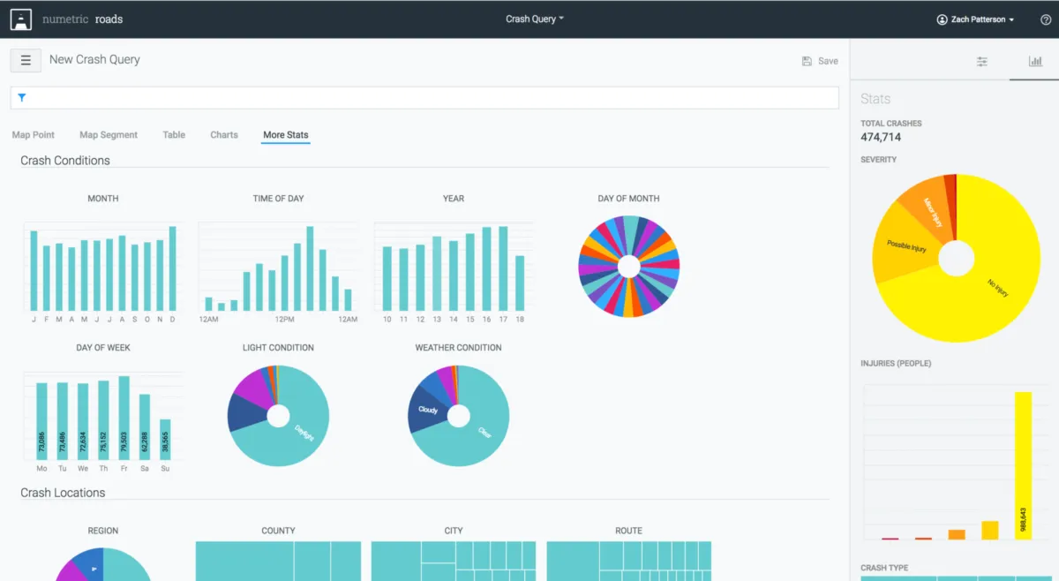Select the bar chart stats panel icon
Viewport: 1059px width, 581px height.
pyautogui.click(x=1035, y=61)
